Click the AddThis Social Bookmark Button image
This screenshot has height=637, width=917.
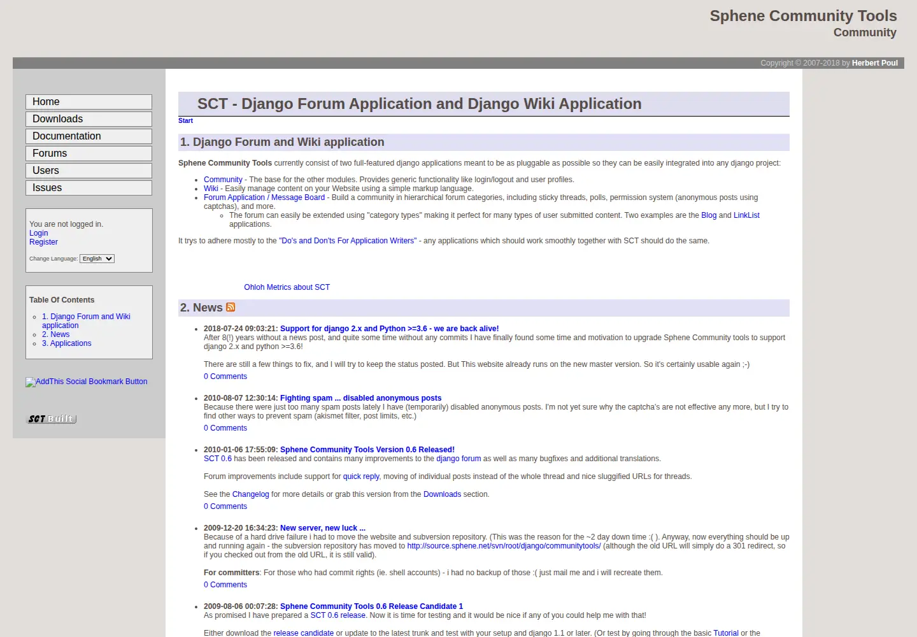[x=86, y=382]
